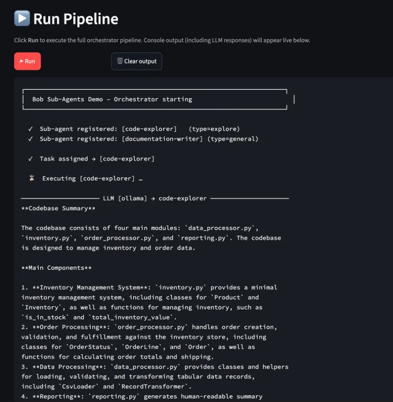
Task: Click 'including `CsvLoader` and `RecordTransformer`' line
Action: coord(106,387)
